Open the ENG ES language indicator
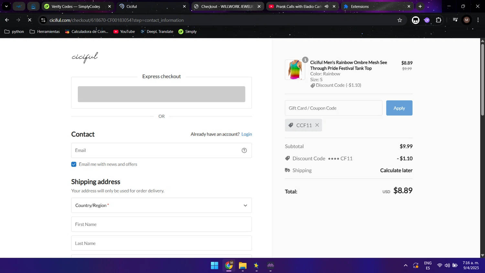Image resolution: width=485 pixels, height=273 pixels. (x=428, y=266)
